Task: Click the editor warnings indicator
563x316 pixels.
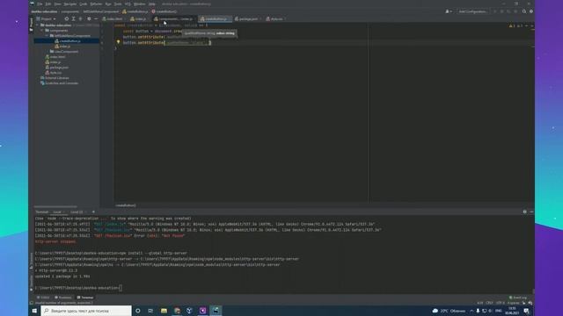Action: click(515, 25)
